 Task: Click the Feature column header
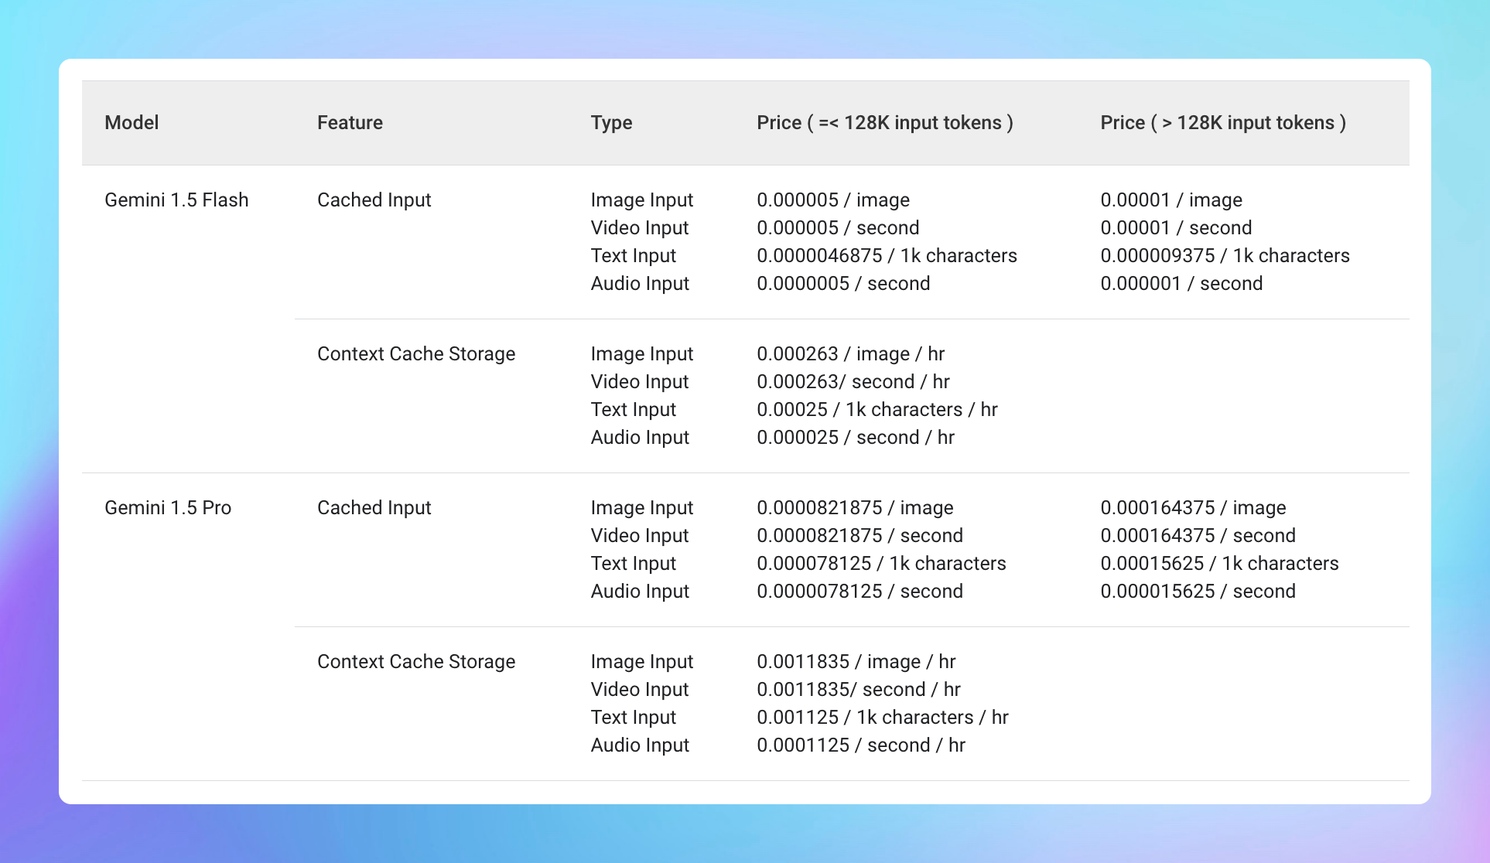coord(350,123)
